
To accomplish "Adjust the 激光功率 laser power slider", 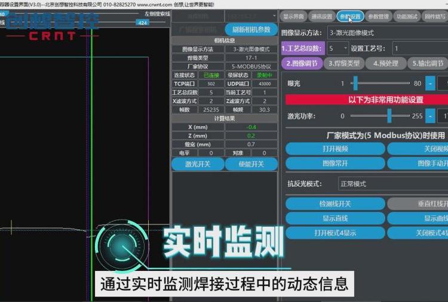I will pos(389,116).
